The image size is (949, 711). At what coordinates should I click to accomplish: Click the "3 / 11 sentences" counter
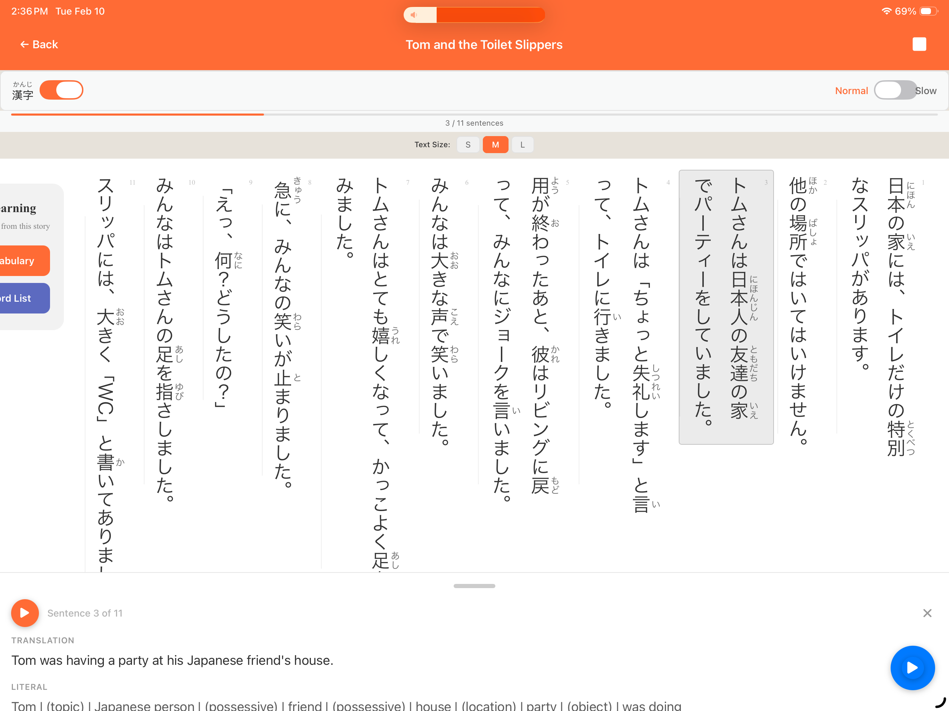(474, 123)
